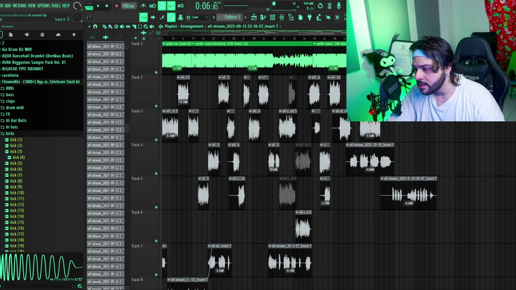Expand the claps folder in browser
This screenshot has height=290, width=516.
(10, 101)
